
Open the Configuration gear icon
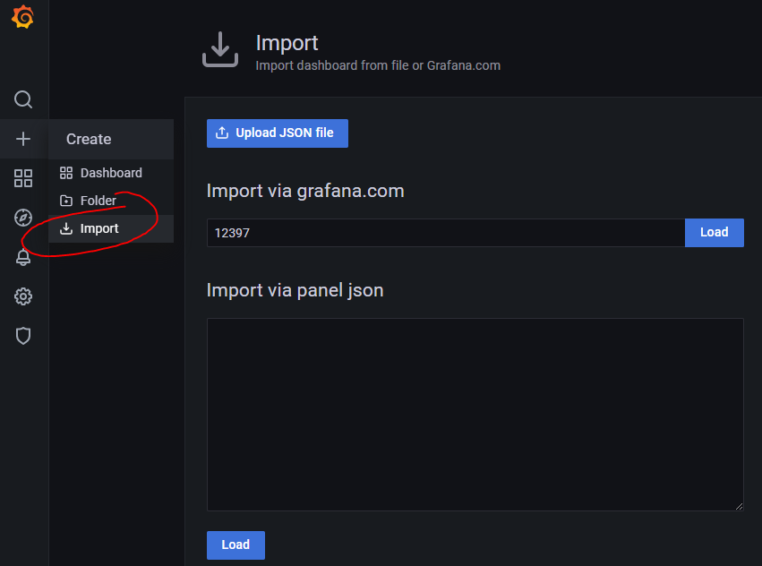23,296
